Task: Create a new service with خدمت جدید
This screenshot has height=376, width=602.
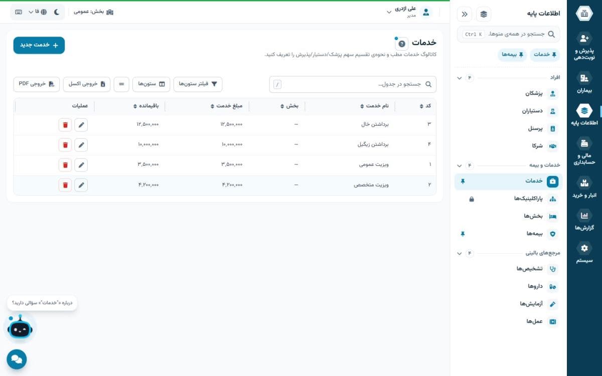Action: (39, 45)
